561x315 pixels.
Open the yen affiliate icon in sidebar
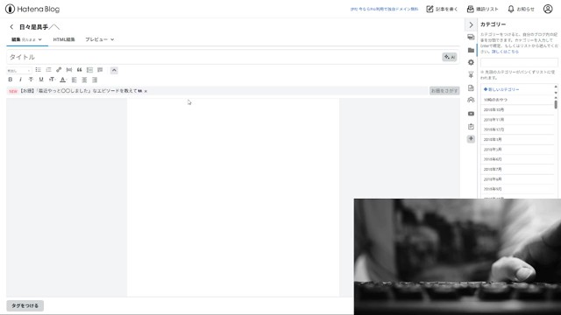(x=471, y=75)
